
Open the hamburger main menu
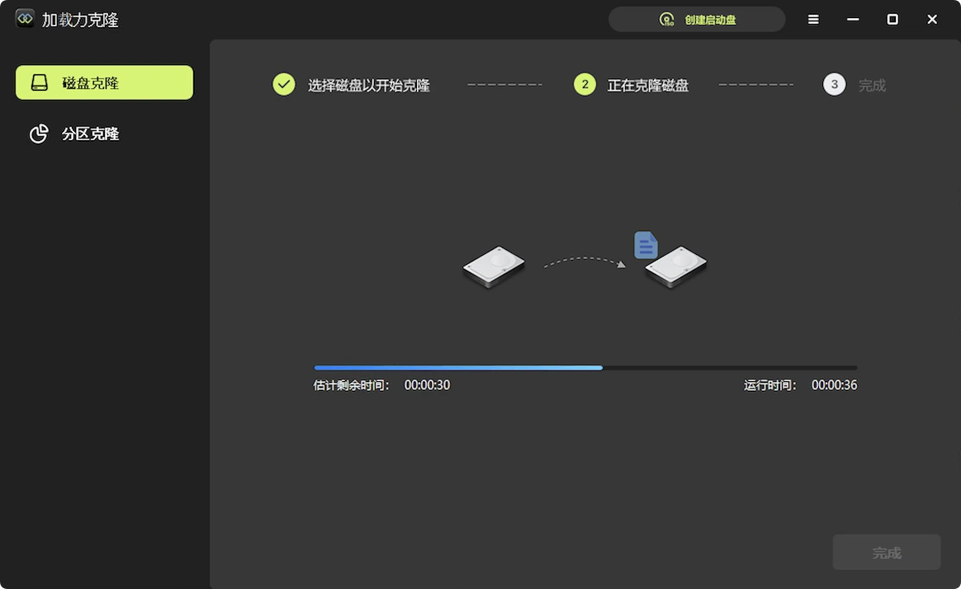[813, 20]
